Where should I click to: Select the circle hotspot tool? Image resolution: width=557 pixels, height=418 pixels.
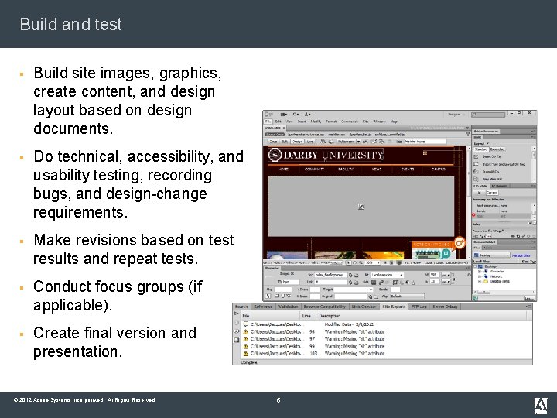pyautogui.click(x=283, y=296)
